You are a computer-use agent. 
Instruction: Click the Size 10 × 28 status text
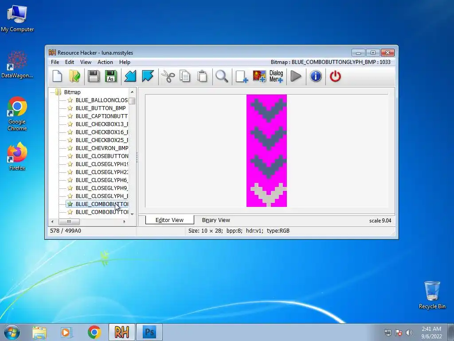click(239, 231)
